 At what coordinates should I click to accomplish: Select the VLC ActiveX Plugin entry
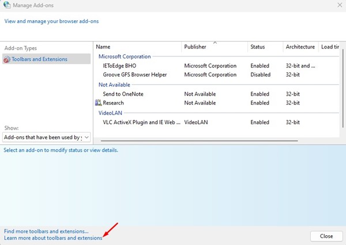point(141,122)
